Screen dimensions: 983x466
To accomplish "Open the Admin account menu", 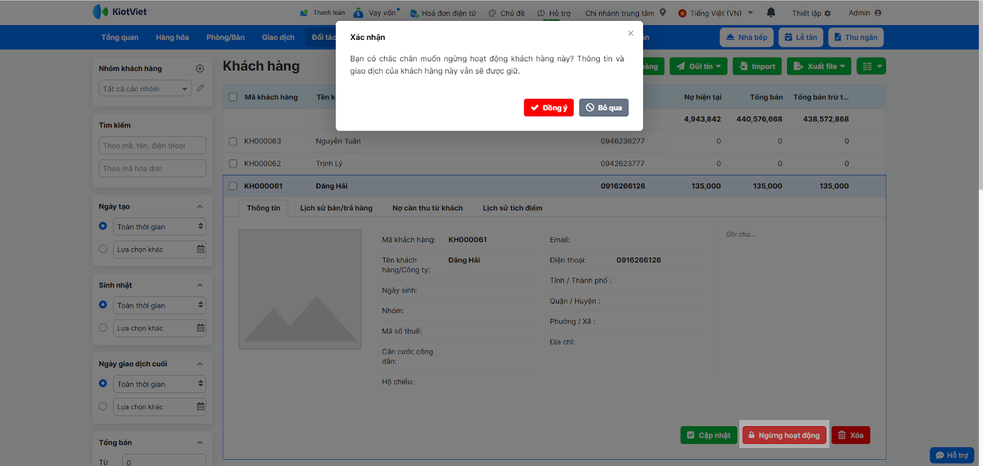I will click(864, 13).
